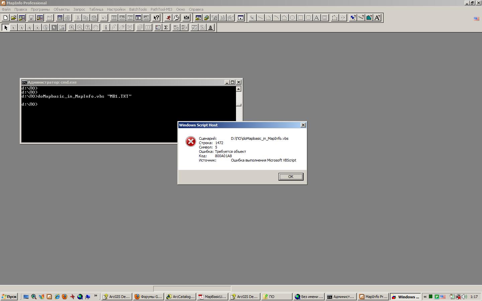Click the New Browser table-grid icon
Screen dimensions: 482x301
click(x=114, y=18)
